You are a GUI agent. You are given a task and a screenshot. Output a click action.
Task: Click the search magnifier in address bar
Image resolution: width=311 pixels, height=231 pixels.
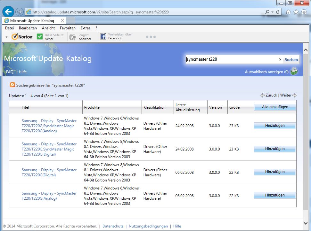[267, 12]
